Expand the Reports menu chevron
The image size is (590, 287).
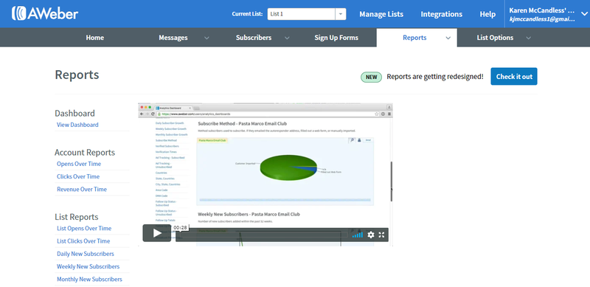point(448,38)
